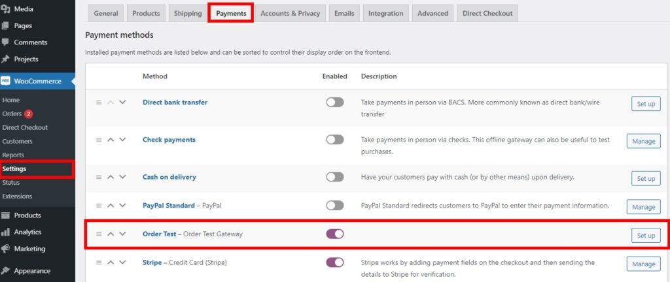This screenshot has width=670, height=282.
Task: Select the Payments tab
Action: (x=231, y=13)
